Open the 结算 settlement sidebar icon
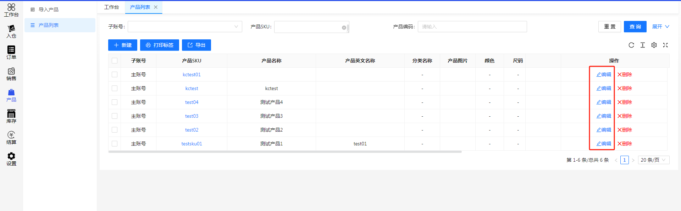 point(11,138)
